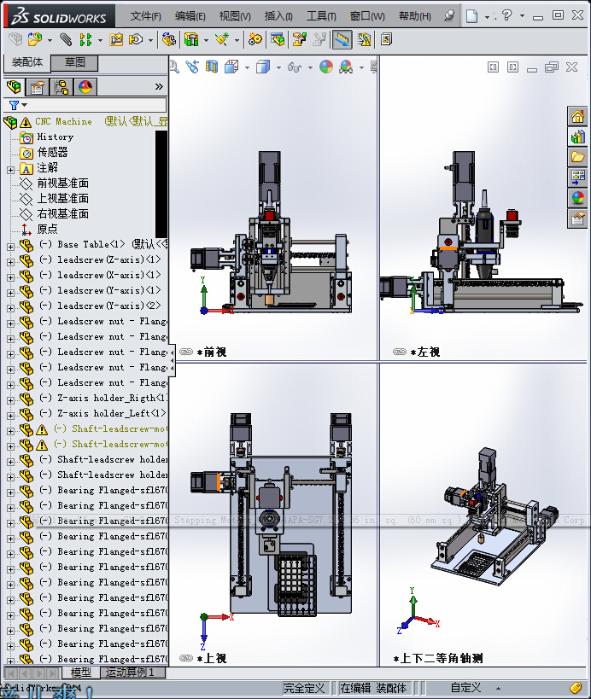Image resolution: width=591 pixels, height=699 pixels.
Task: Select the CNC Machine root assembly node
Action: pyautogui.click(x=63, y=122)
